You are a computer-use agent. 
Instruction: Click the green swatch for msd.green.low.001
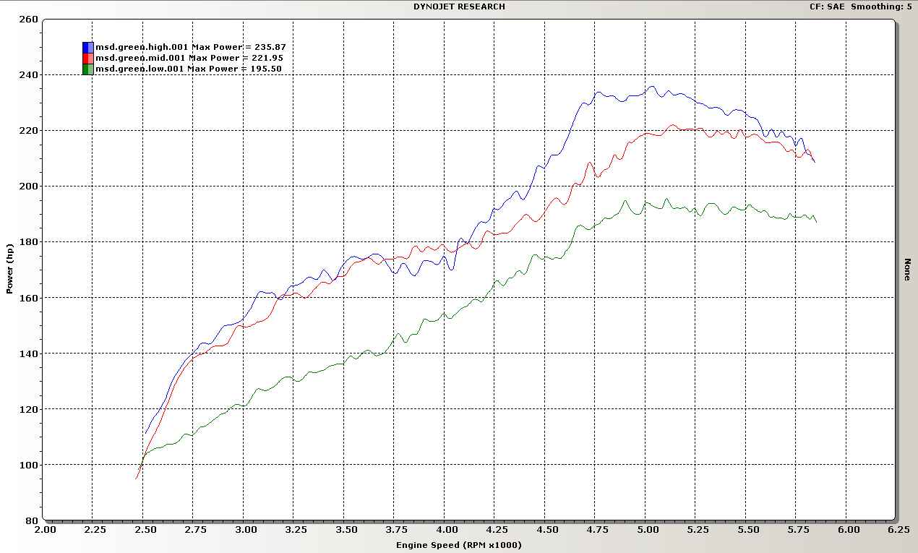click(87, 69)
